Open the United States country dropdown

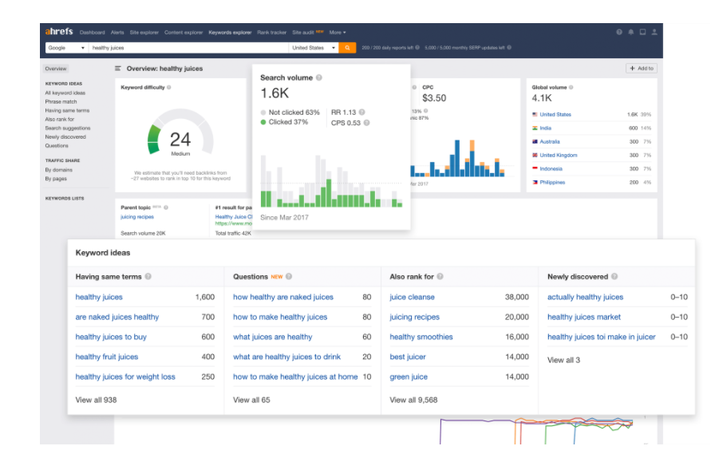(x=314, y=48)
